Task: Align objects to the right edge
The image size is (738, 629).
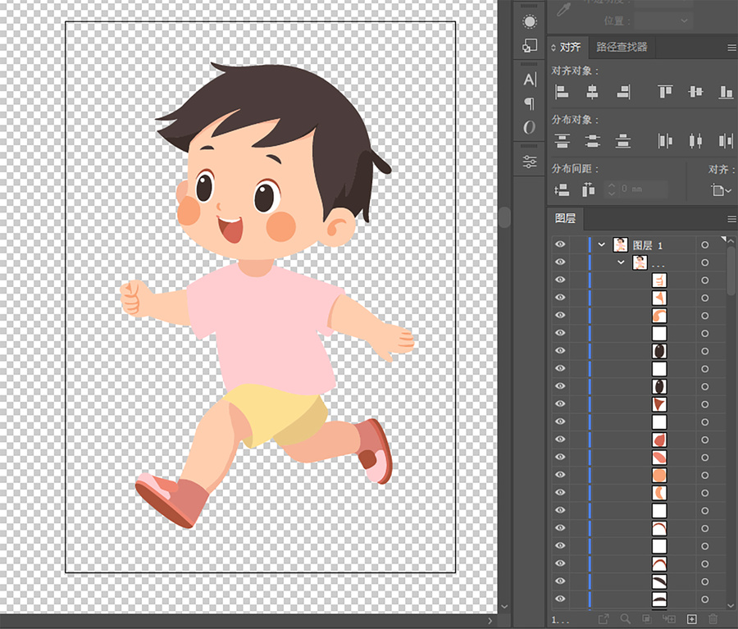Action: coord(623,92)
